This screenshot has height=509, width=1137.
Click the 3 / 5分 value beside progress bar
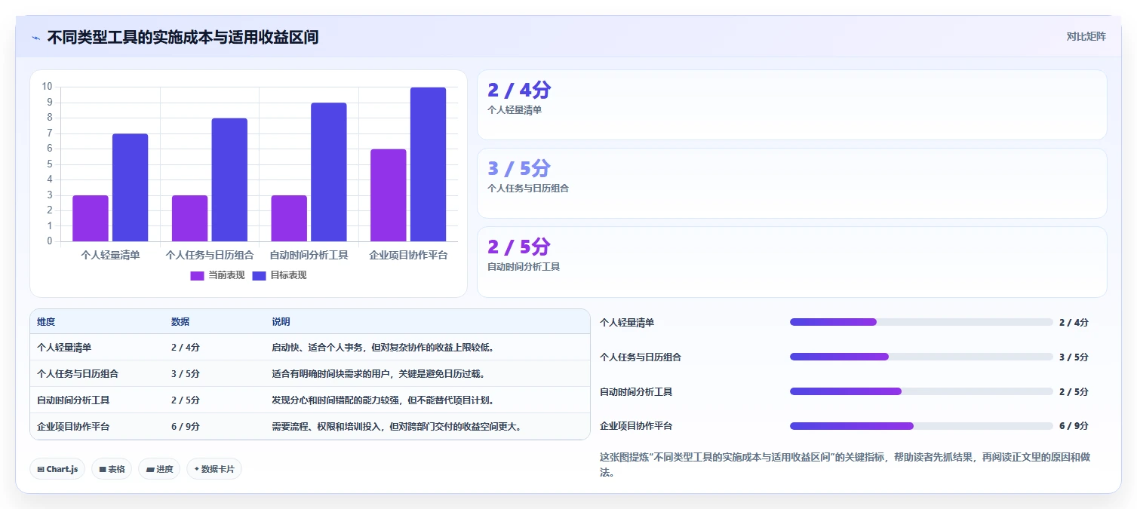point(1074,357)
